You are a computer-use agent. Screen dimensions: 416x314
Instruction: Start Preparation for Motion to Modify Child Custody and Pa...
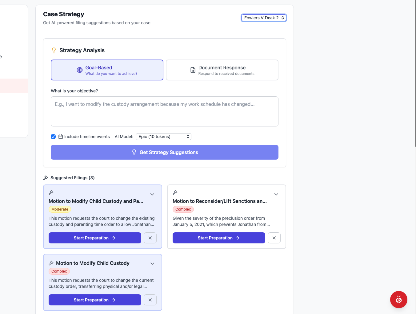click(95, 238)
